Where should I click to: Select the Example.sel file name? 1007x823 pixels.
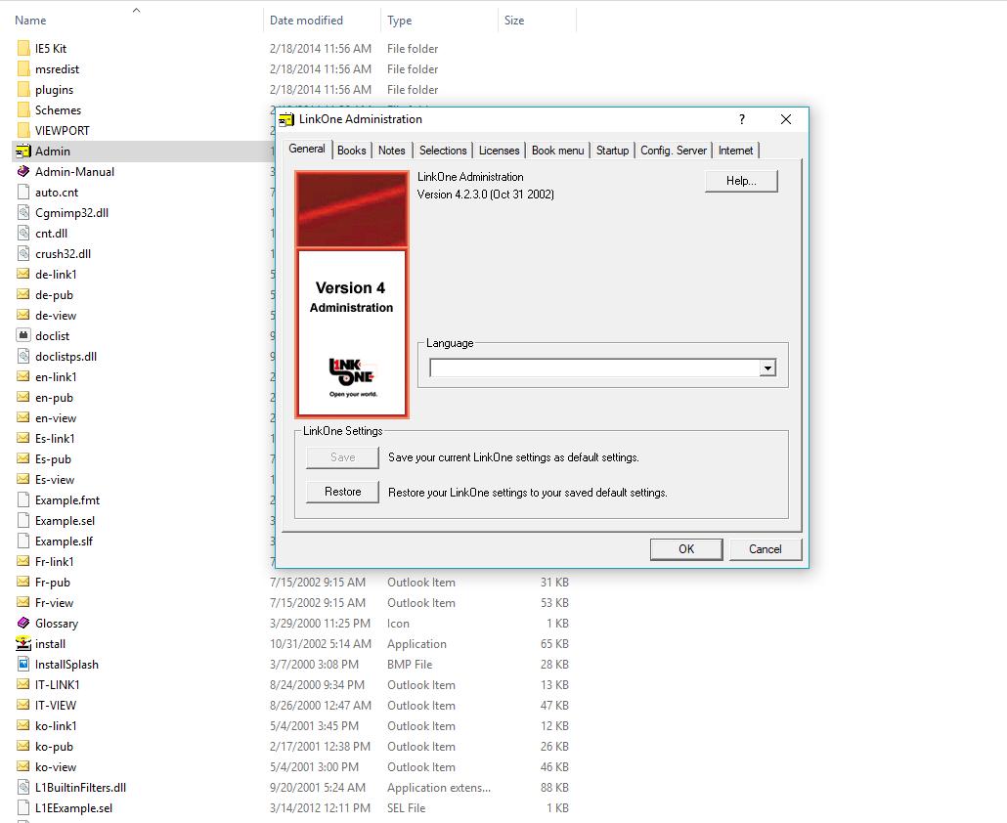(x=65, y=521)
